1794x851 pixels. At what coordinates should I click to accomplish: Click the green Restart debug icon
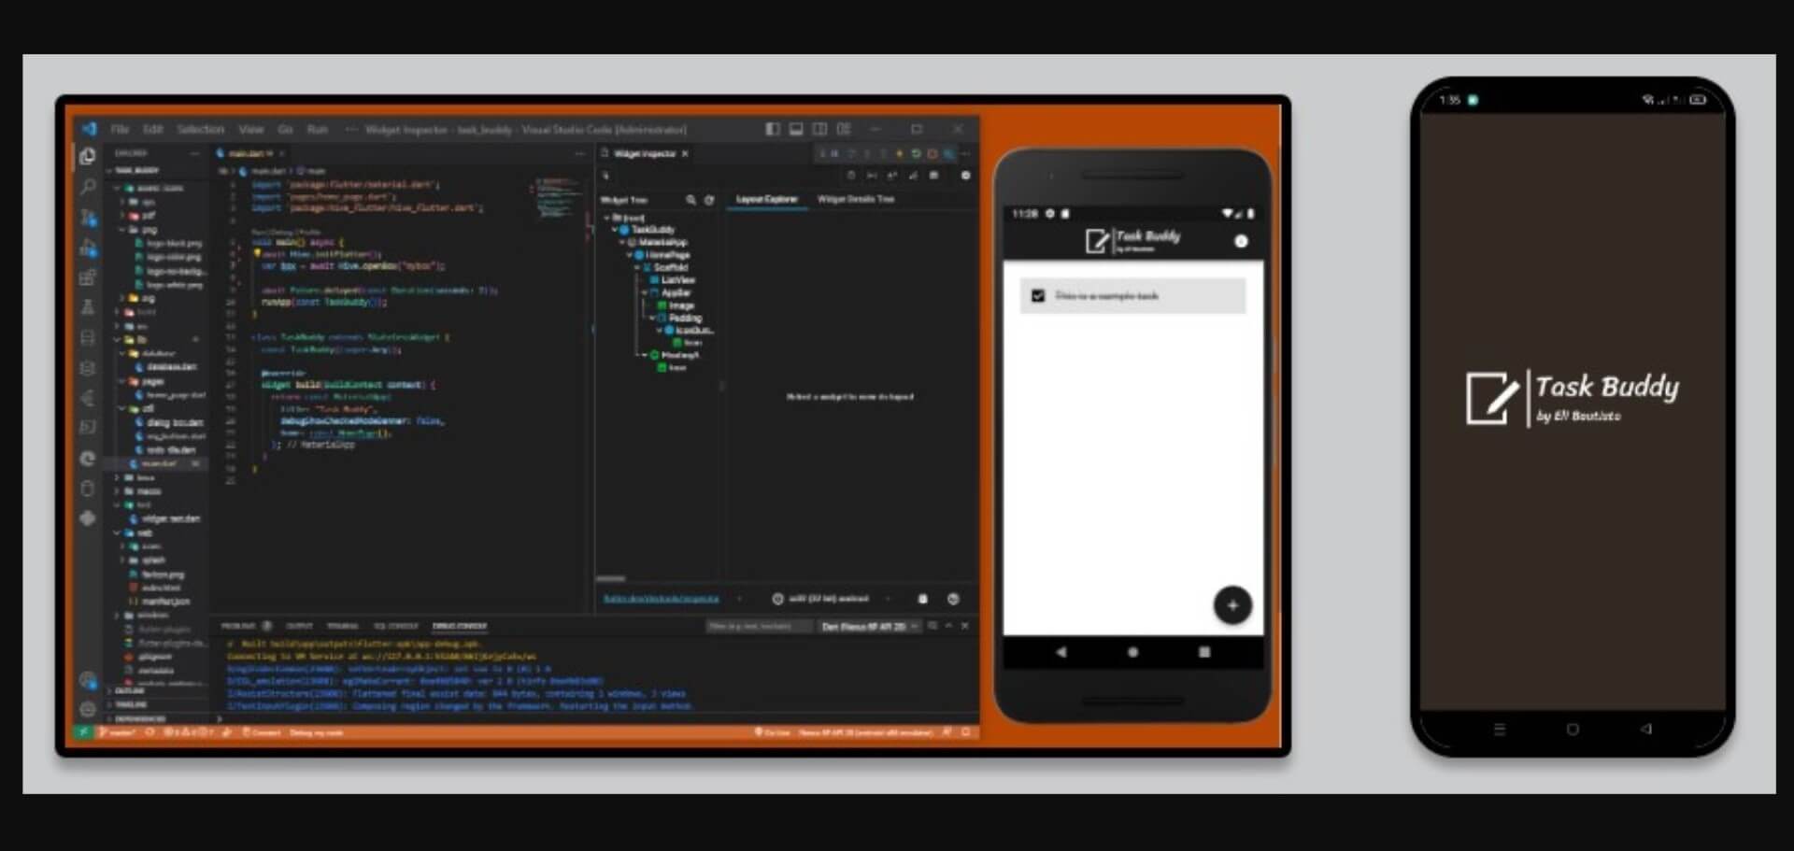pyautogui.click(x=916, y=153)
